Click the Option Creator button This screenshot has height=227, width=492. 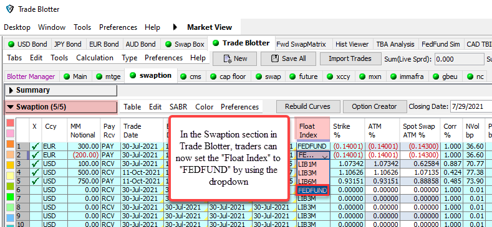point(374,106)
